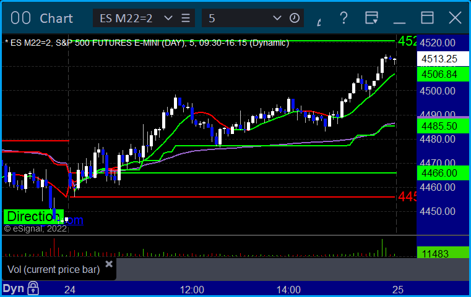Open help question mark icon
Viewport: 471px width, 297px height.
pos(344,18)
